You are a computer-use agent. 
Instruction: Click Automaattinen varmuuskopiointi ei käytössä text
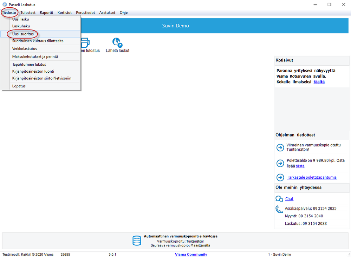click(181, 236)
